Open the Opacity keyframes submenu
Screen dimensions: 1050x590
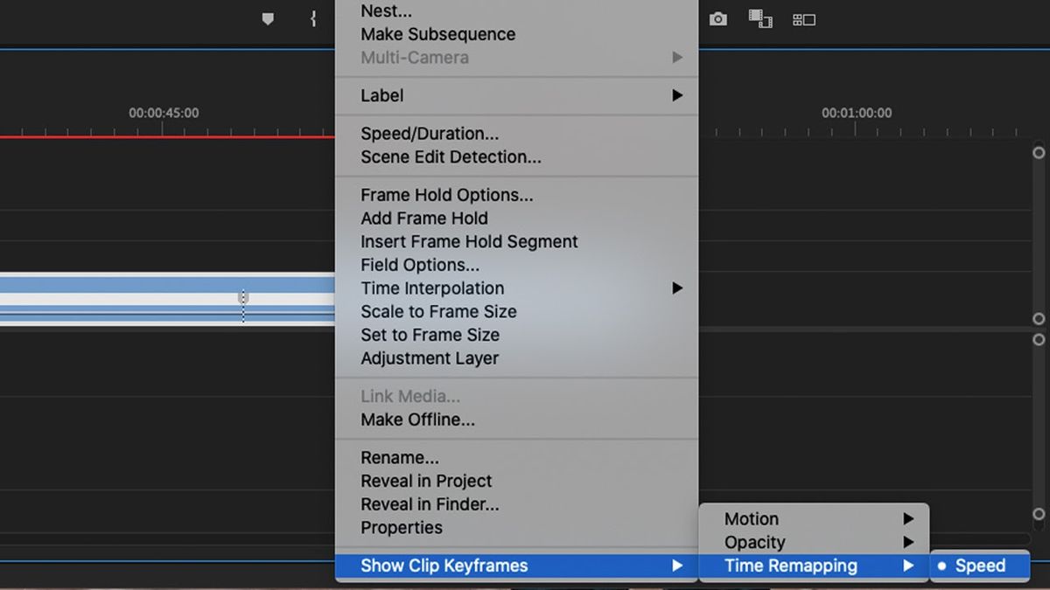[x=753, y=542]
